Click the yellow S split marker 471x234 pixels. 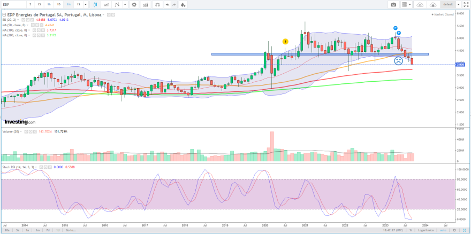point(285,41)
